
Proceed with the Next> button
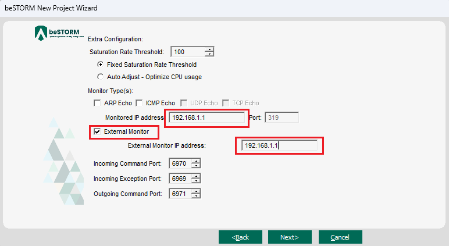pos(290,237)
